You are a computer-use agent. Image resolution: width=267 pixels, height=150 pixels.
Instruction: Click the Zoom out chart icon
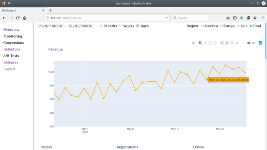click(227, 43)
